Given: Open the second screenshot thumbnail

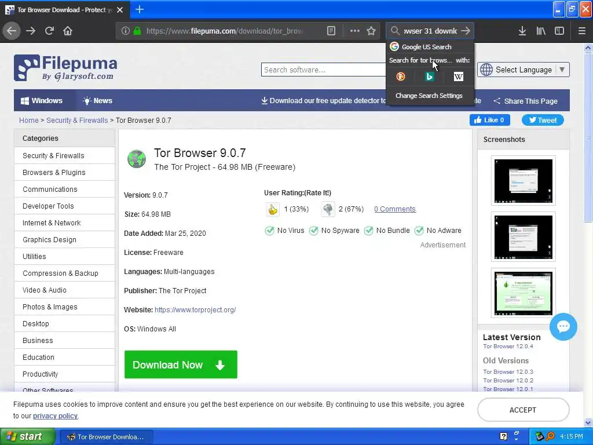Looking at the screenshot, I should (523, 237).
